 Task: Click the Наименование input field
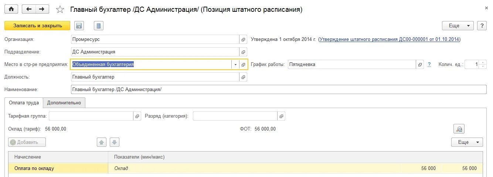[x=278, y=90]
